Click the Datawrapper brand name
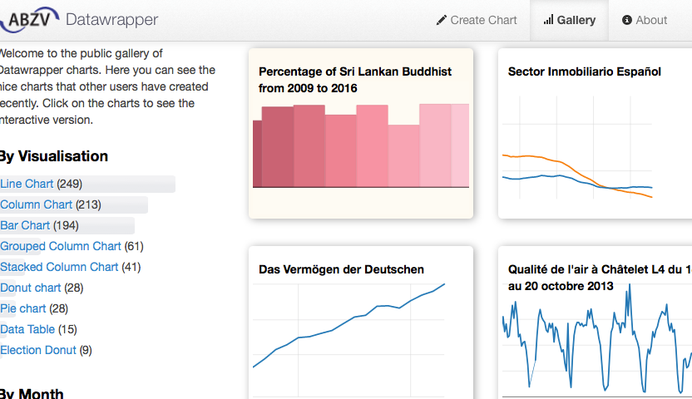Image resolution: width=692 pixels, height=399 pixels. pyautogui.click(x=111, y=19)
